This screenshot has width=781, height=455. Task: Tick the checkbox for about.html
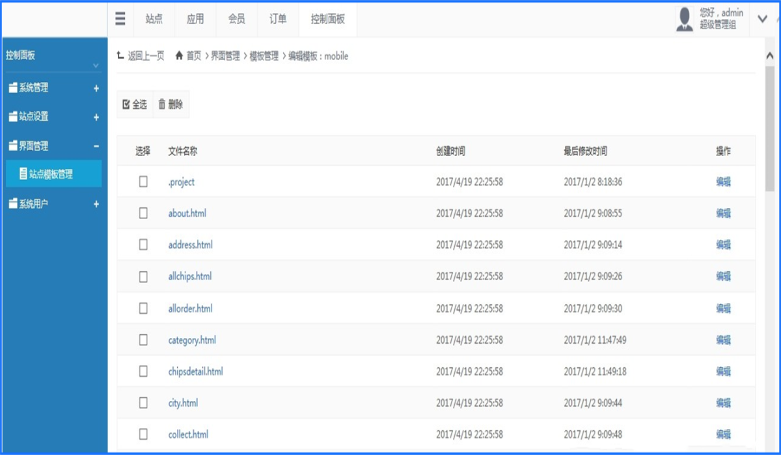tap(143, 213)
